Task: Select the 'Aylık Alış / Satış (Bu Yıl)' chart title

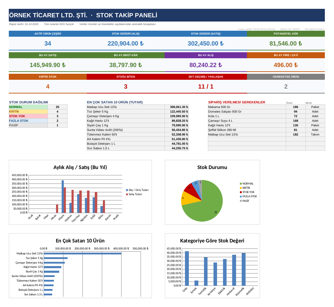Action: 80,168
